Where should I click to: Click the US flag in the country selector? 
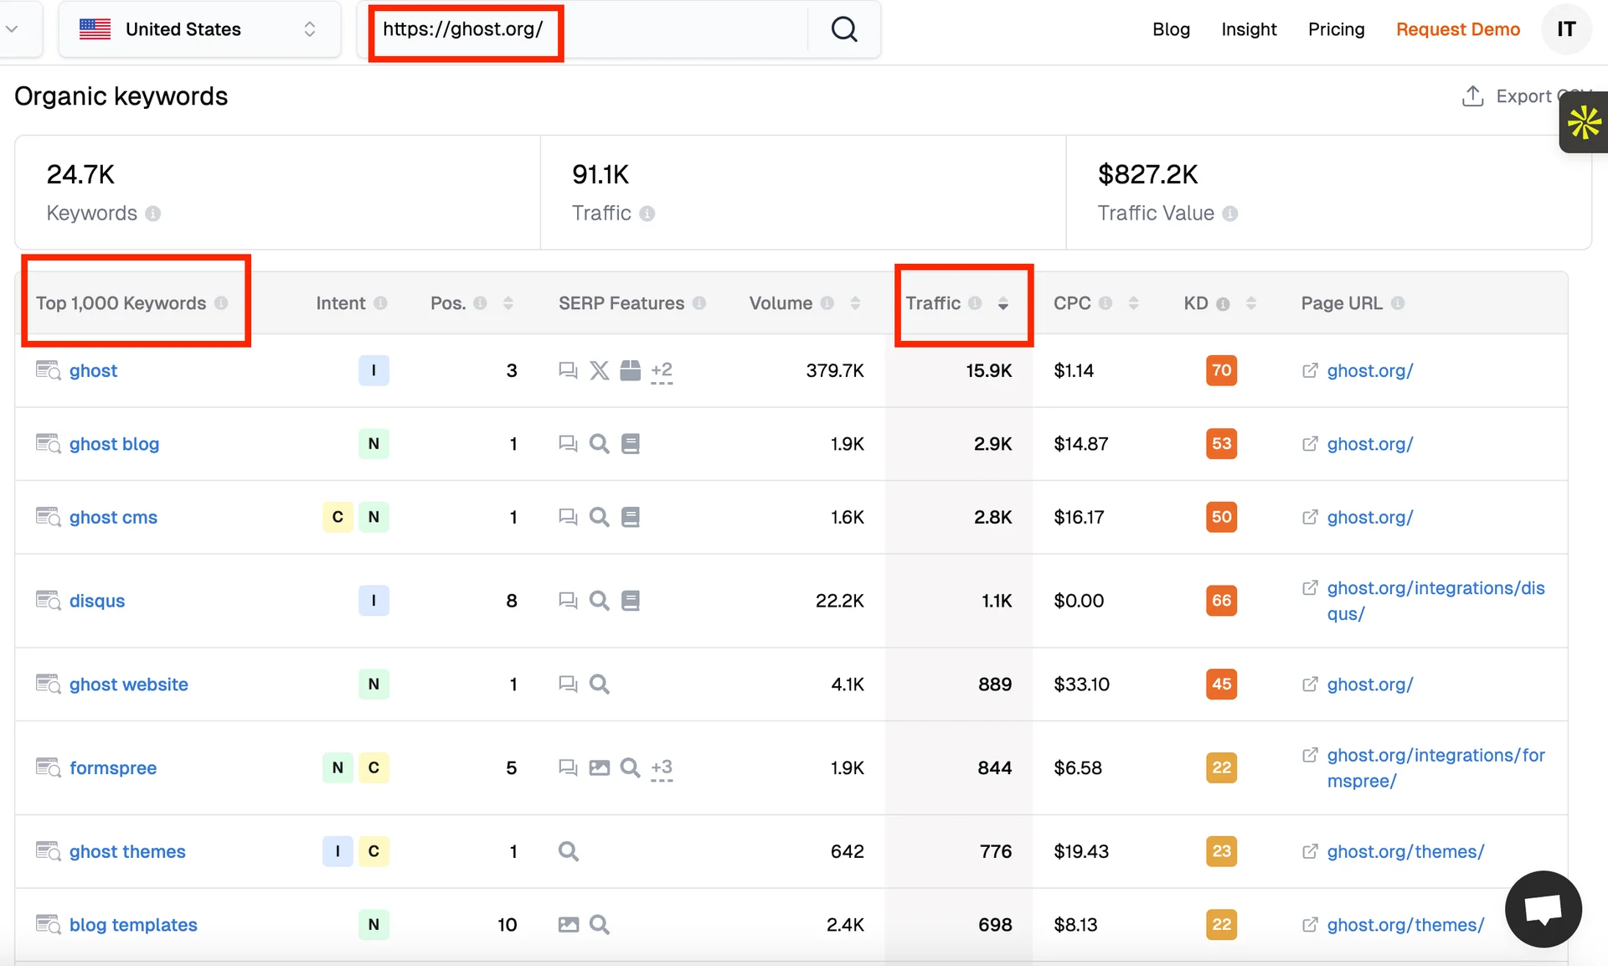95,28
